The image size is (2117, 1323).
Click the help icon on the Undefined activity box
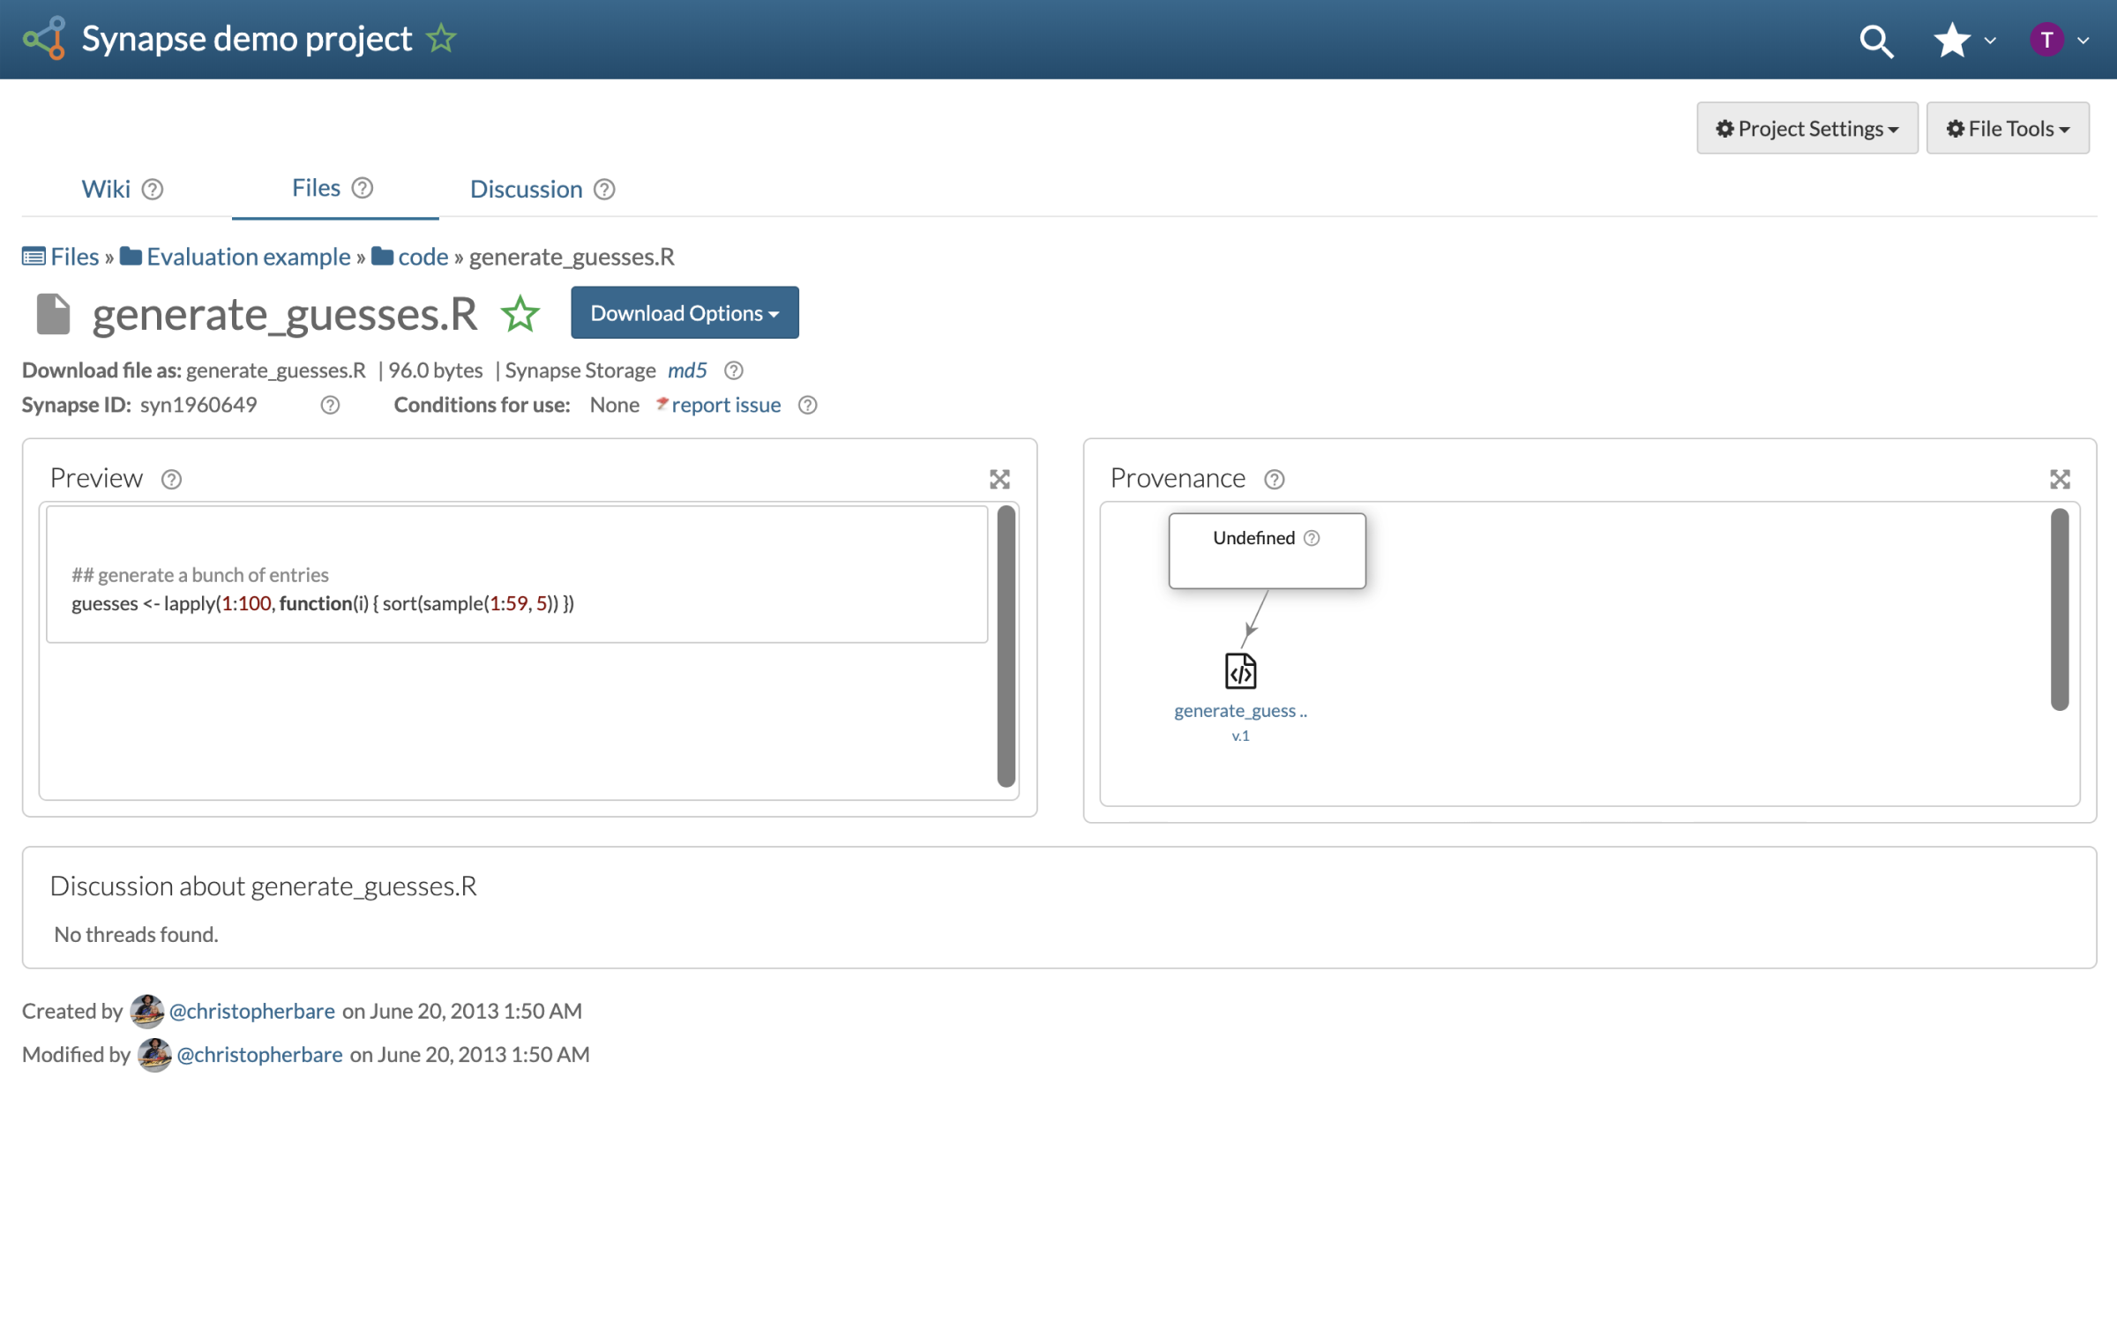(1312, 538)
